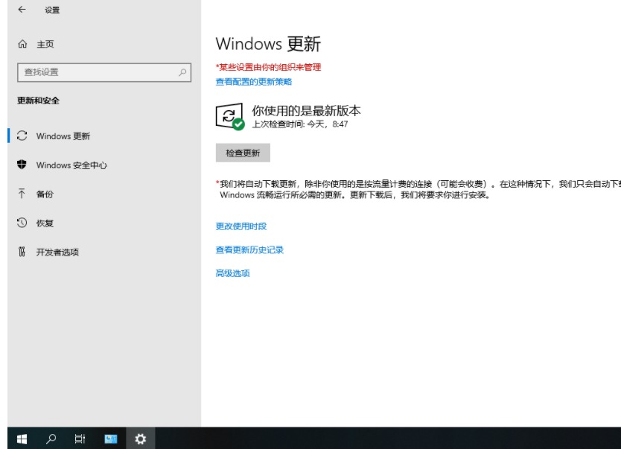Click the Windows 更新 sync arrows icon
The image size is (621, 449).
[22, 136]
